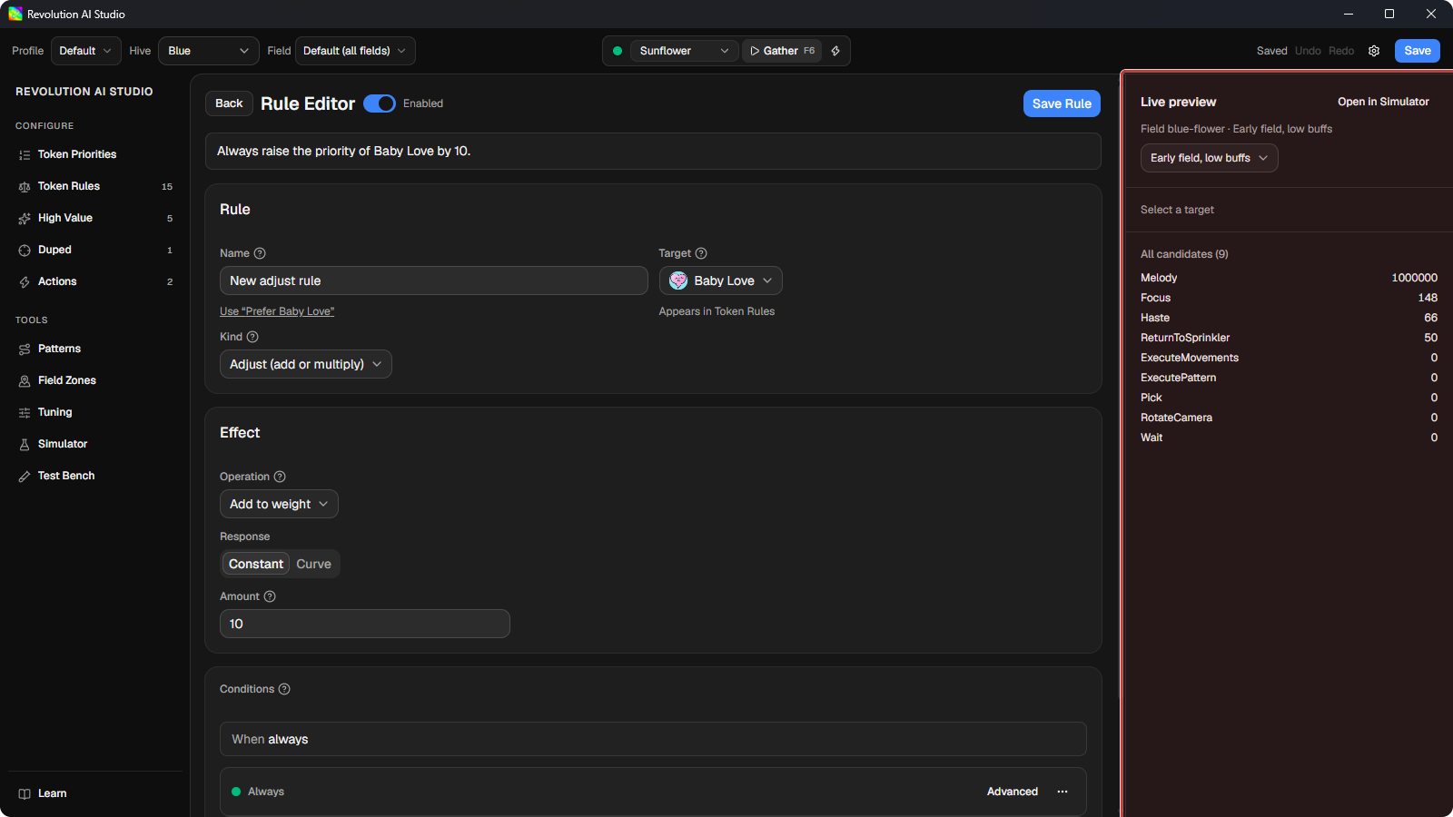Image resolution: width=1453 pixels, height=817 pixels.
Task: Click the blue Save button
Action: [x=1418, y=51]
